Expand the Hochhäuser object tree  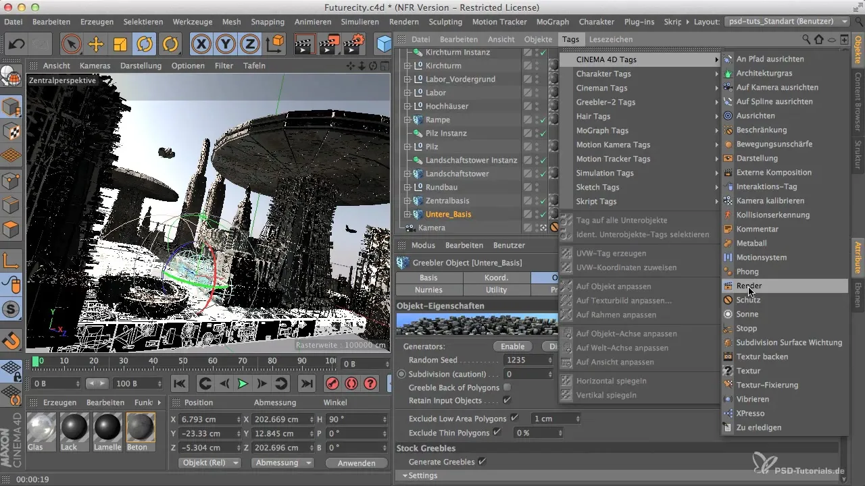point(407,106)
